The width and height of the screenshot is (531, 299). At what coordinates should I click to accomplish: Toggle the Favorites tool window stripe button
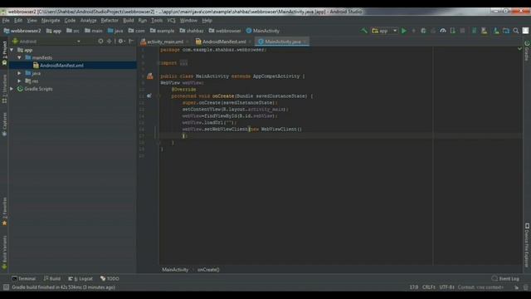(4, 212)
